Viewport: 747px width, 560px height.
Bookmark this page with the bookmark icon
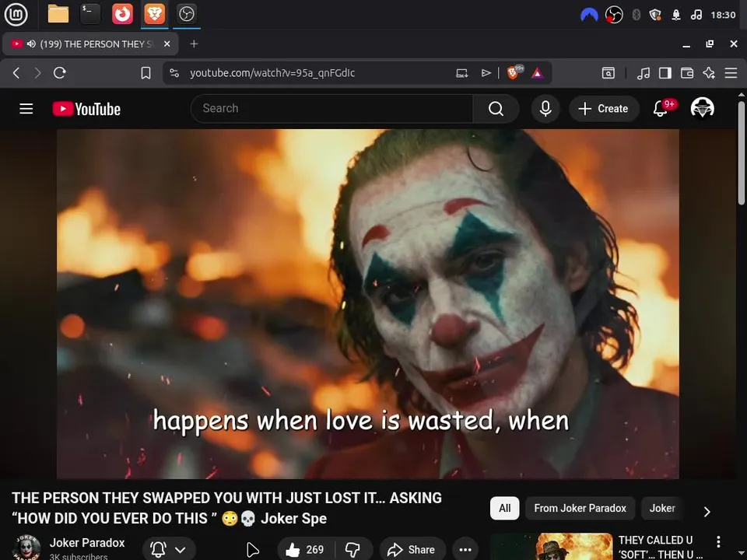(x=146, y=73)
